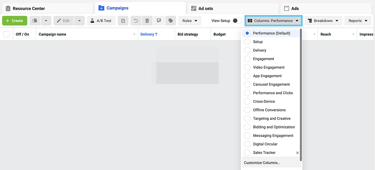This screenshot has width=375, height=170.
Task: Select the Sales Tracker column preset
Action: pos(271,153)
